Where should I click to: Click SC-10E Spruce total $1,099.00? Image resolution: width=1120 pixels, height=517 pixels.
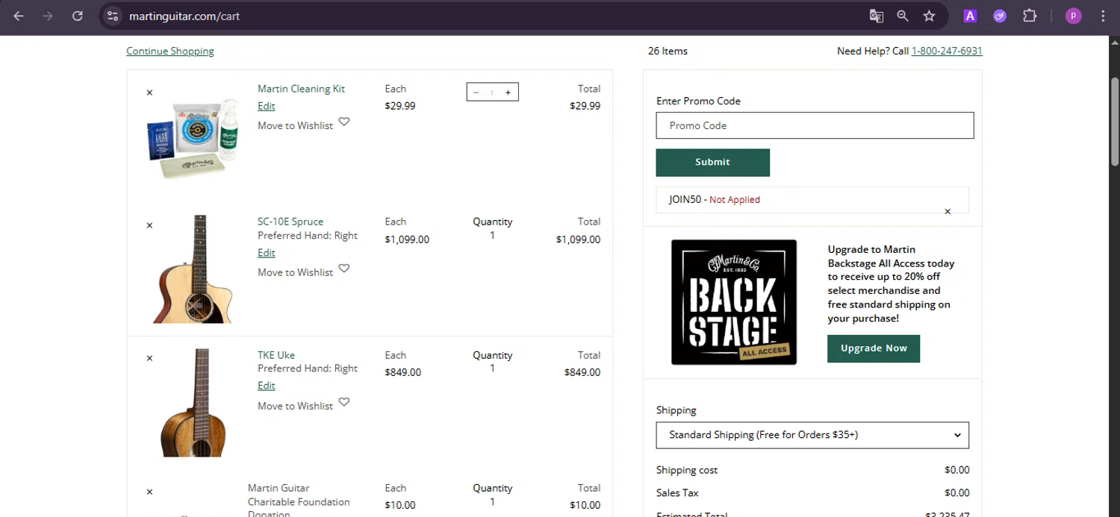[578, 239]
